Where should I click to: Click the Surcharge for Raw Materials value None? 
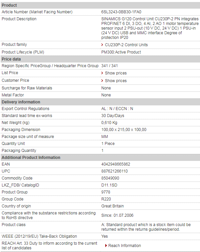click(106, 88)
